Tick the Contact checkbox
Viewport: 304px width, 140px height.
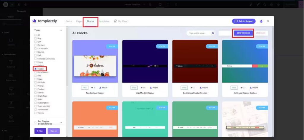36,45
